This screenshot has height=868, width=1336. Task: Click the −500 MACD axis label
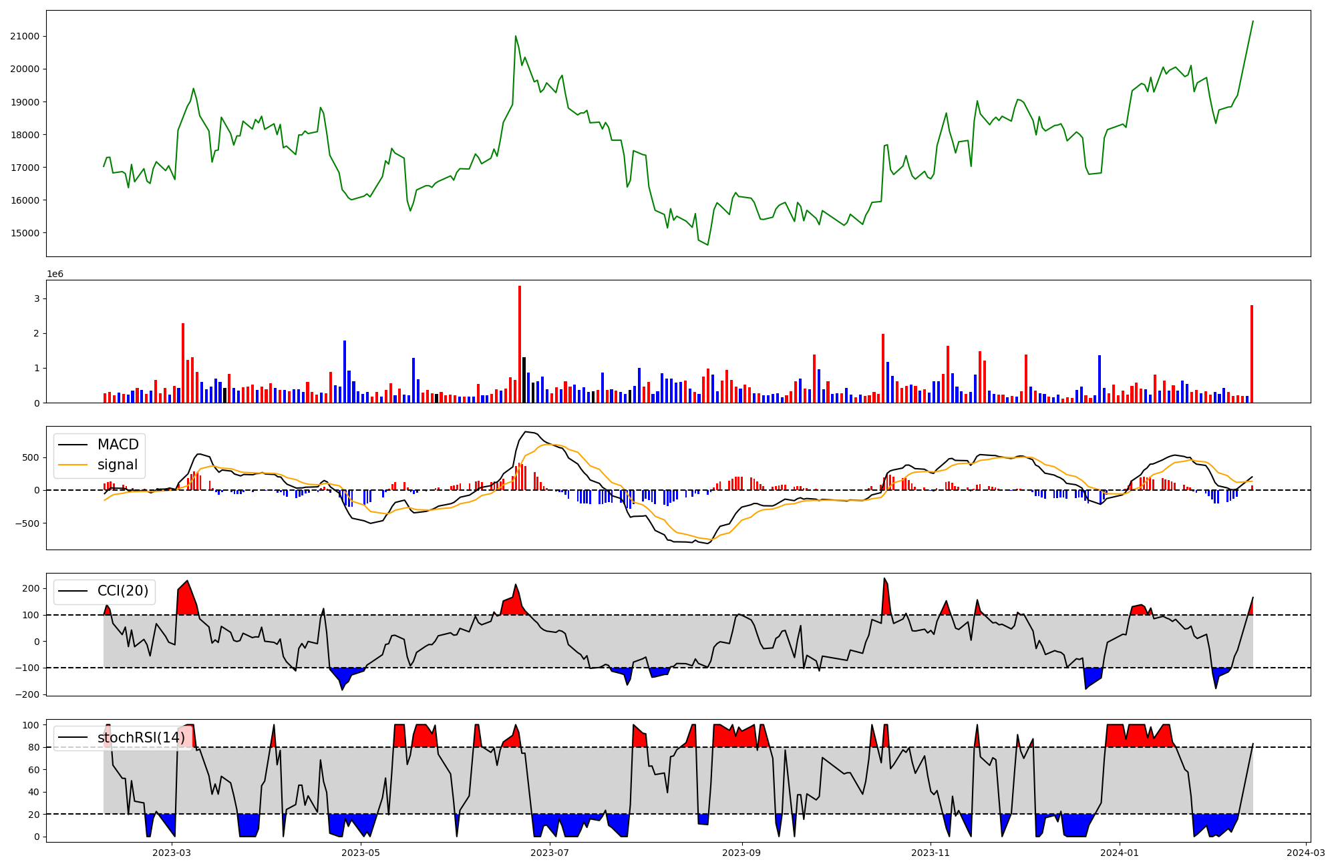(x=27, y=523)
